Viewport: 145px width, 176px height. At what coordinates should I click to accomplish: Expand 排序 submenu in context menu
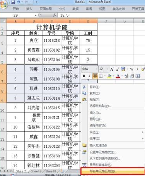113,139
